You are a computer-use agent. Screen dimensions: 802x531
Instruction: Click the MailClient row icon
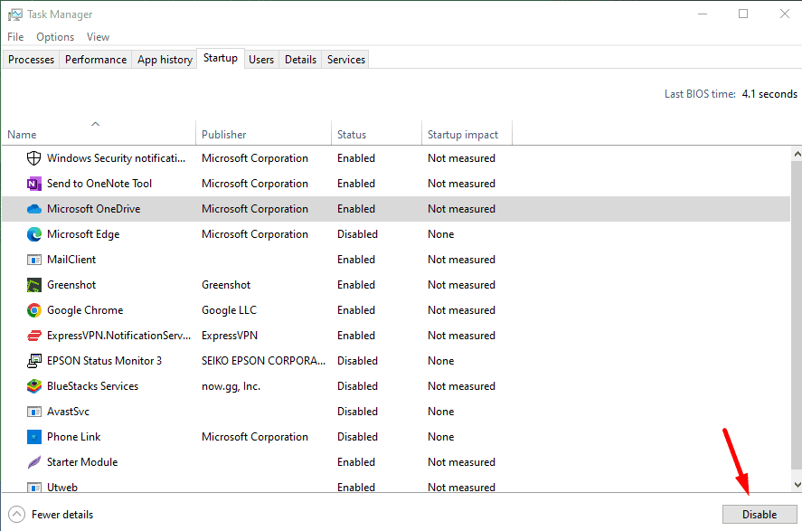[x=33, y=260]
